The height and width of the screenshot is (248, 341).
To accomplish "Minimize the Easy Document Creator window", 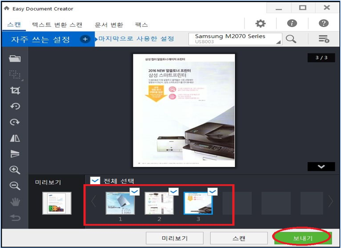I will click(279, 8).
